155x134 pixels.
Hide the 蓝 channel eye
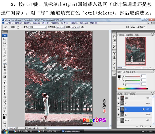(x=119, y=114)
